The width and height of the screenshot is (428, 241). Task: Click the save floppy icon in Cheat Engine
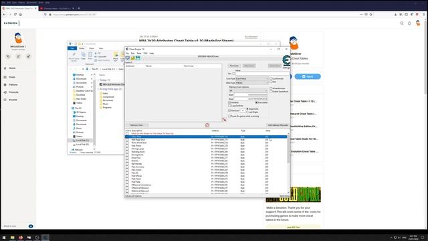click(x=138, y=58)
